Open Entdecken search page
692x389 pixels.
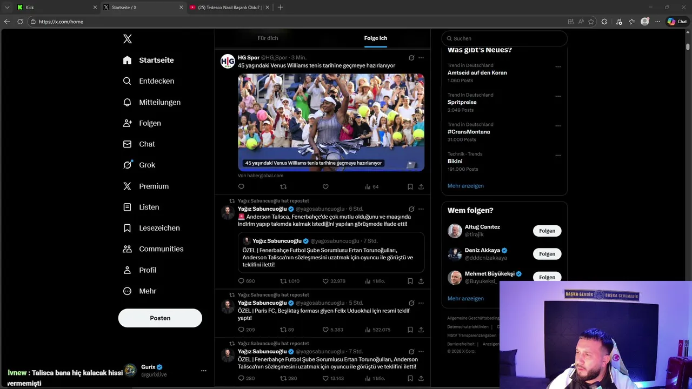coord(149,81)
